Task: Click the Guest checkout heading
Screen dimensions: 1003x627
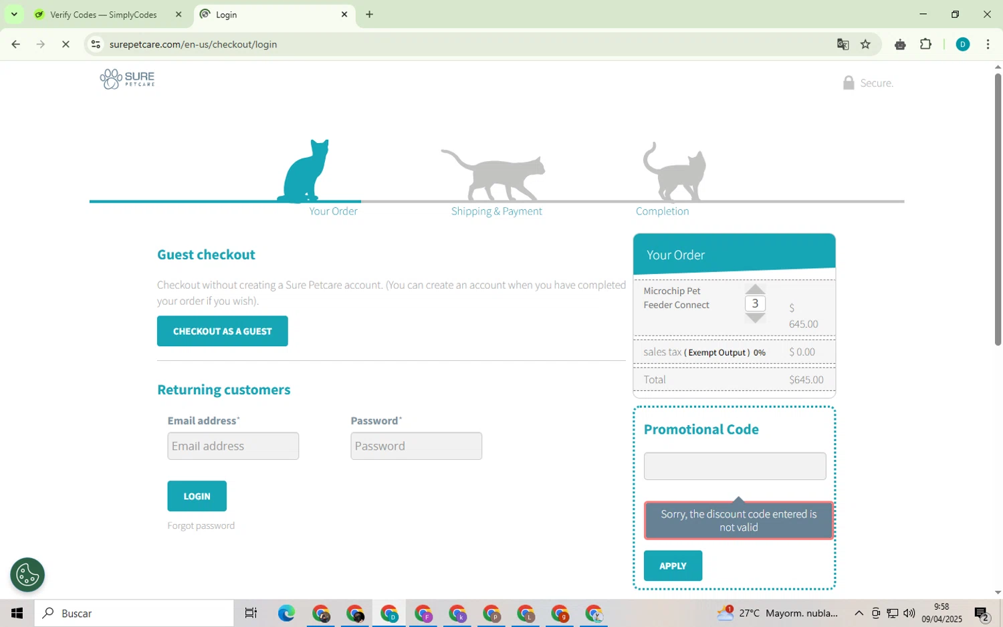Action: pos(206,255)
